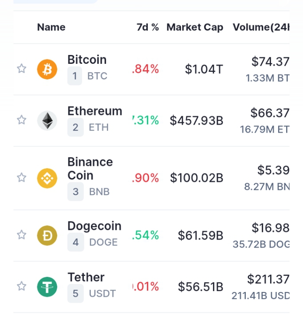
Task: Click the Tether green logo icon
Action: (47, 287)
